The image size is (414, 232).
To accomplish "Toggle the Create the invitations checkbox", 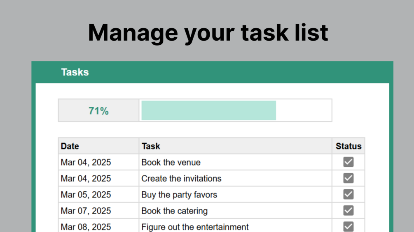I will [348, 178].
